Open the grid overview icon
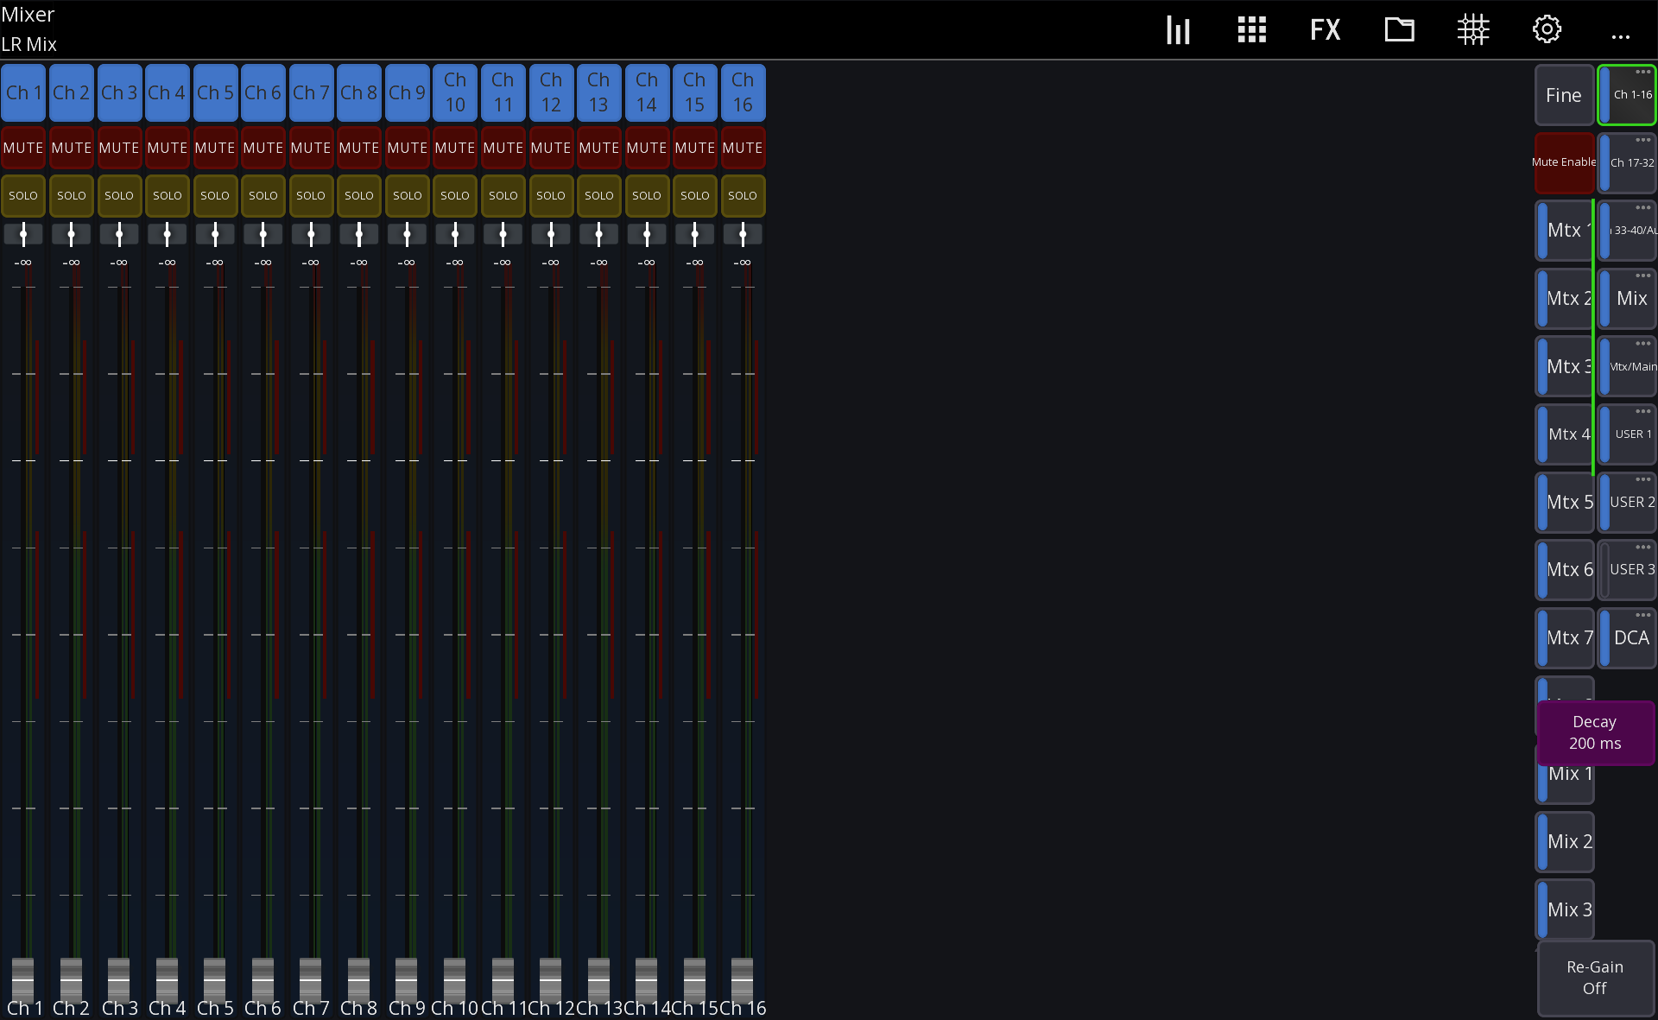 point(1251,30)
